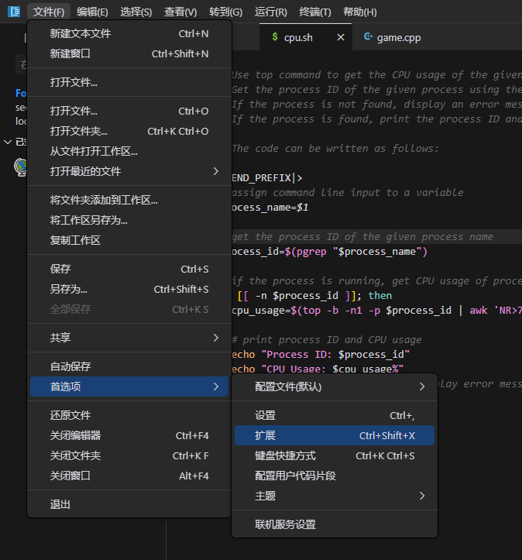Choose 将工作区另存为... menu item
This screenshot has width=522, height=560.
click(129, 220)
